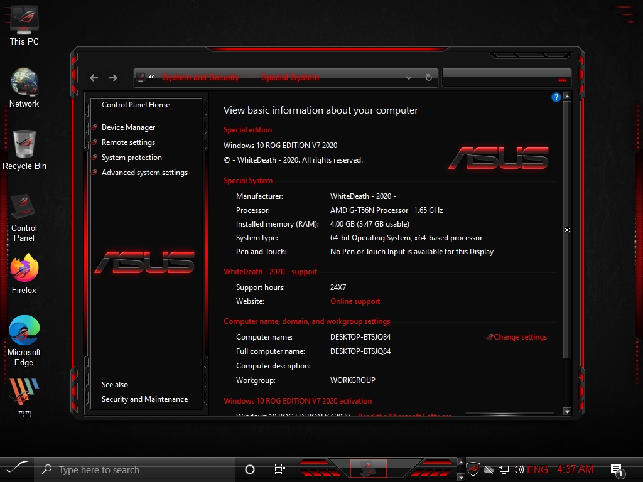Click the 24X7 support hours value
Screen dimensions: 643x482
[338, 287]
